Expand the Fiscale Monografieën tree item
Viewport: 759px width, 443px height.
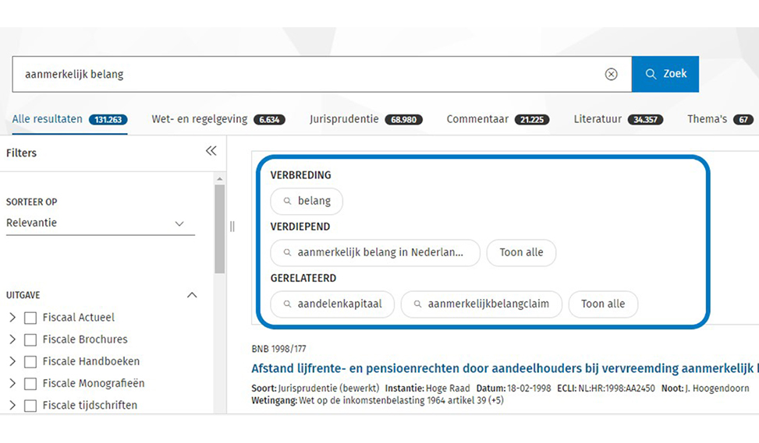[12, 383]
